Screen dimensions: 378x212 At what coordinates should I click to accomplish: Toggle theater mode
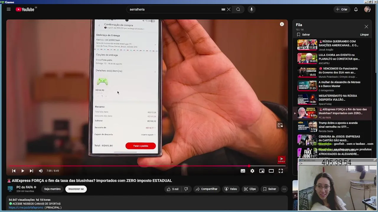click(x=271, y=171)
